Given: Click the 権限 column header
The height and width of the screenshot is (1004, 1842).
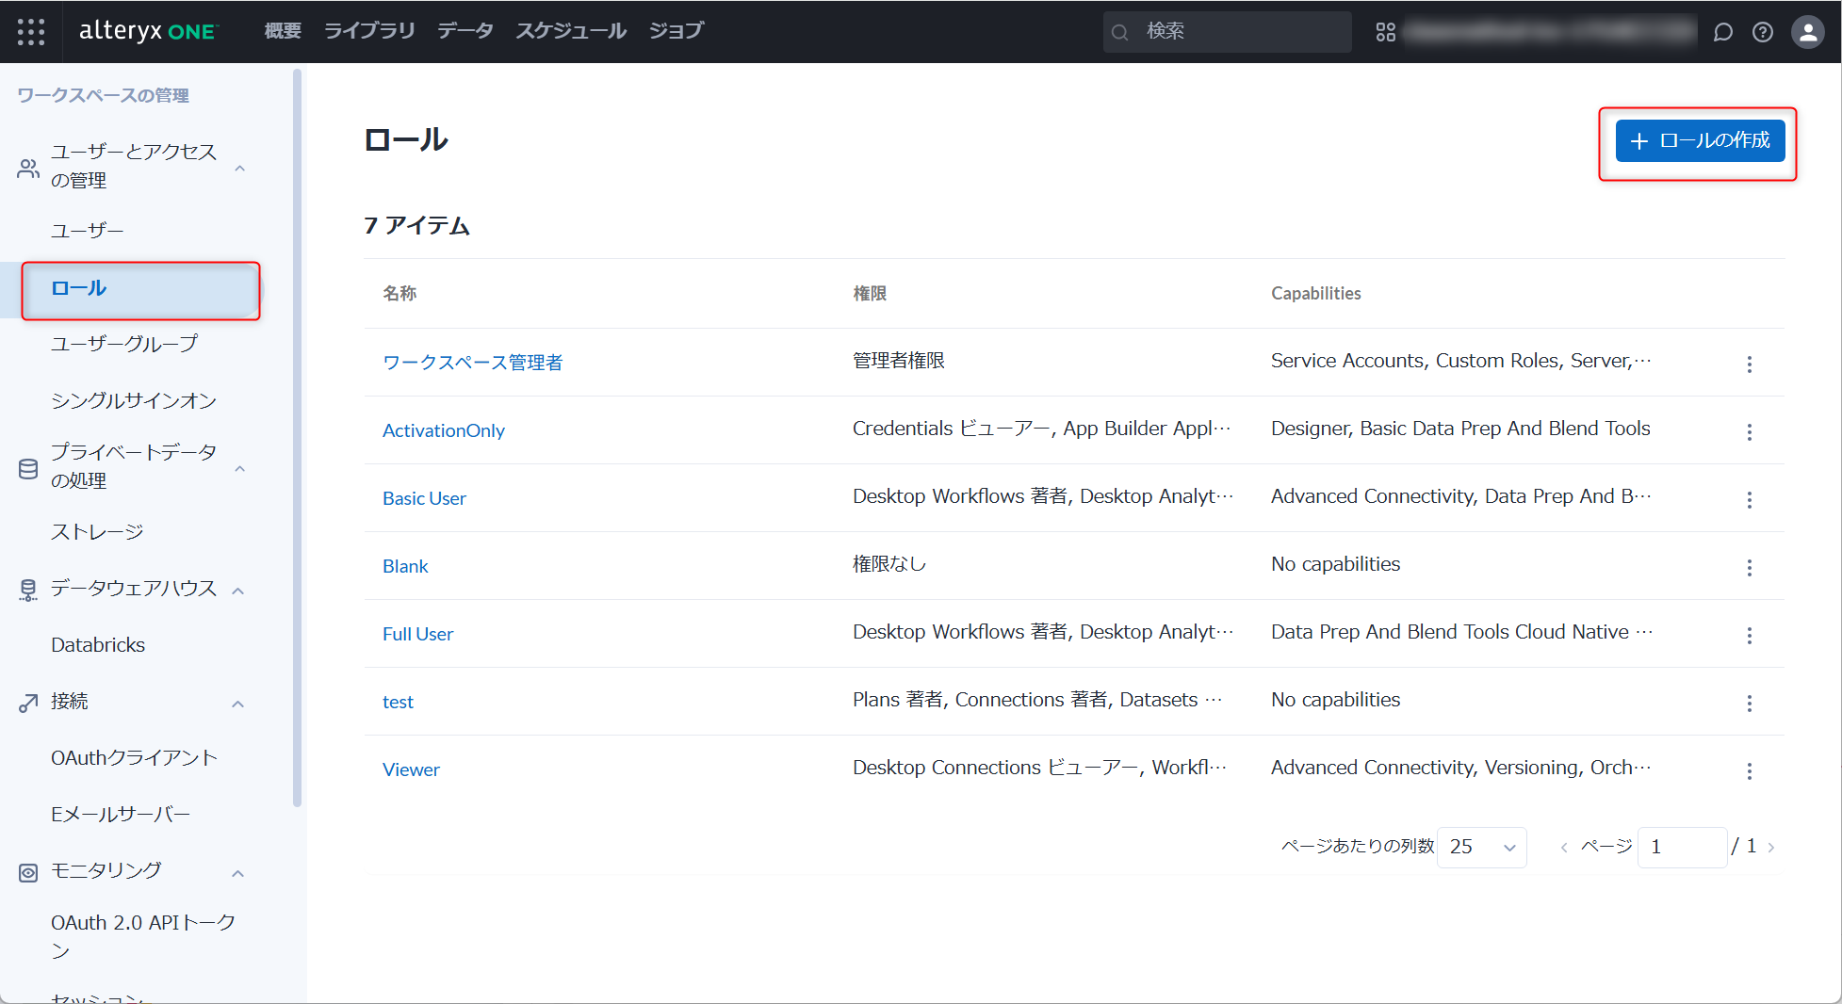Looking at the screenshot, I should [x=870, y=294].
